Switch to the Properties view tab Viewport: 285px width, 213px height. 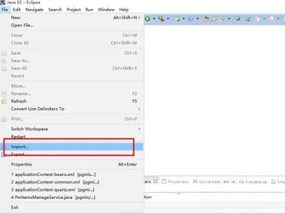point(175,182)
